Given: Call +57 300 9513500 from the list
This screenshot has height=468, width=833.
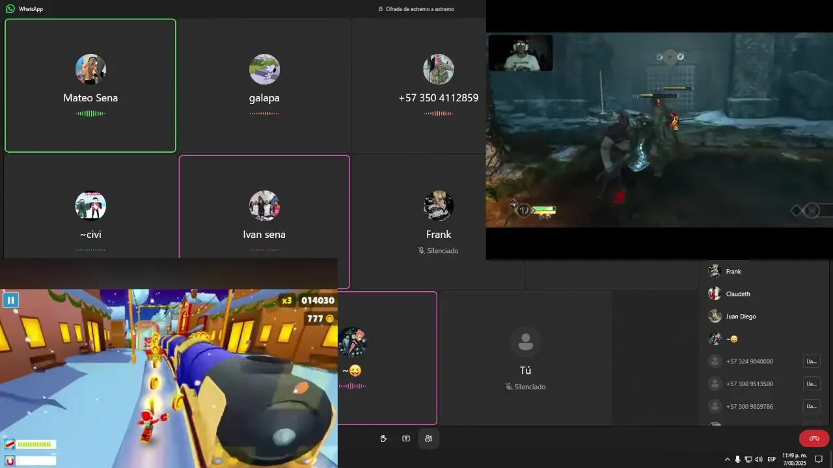Looking at the screenshot, I should point(812,383).
